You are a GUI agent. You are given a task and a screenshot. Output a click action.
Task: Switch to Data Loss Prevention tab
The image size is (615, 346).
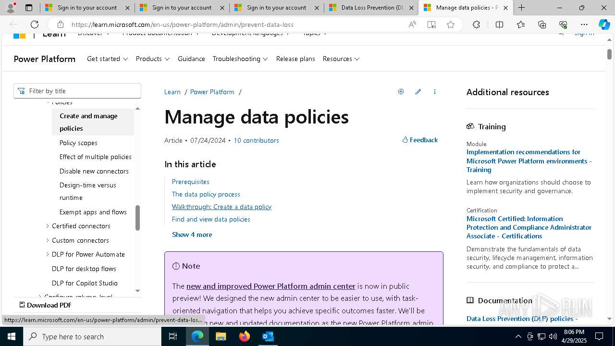pos(372,8)
